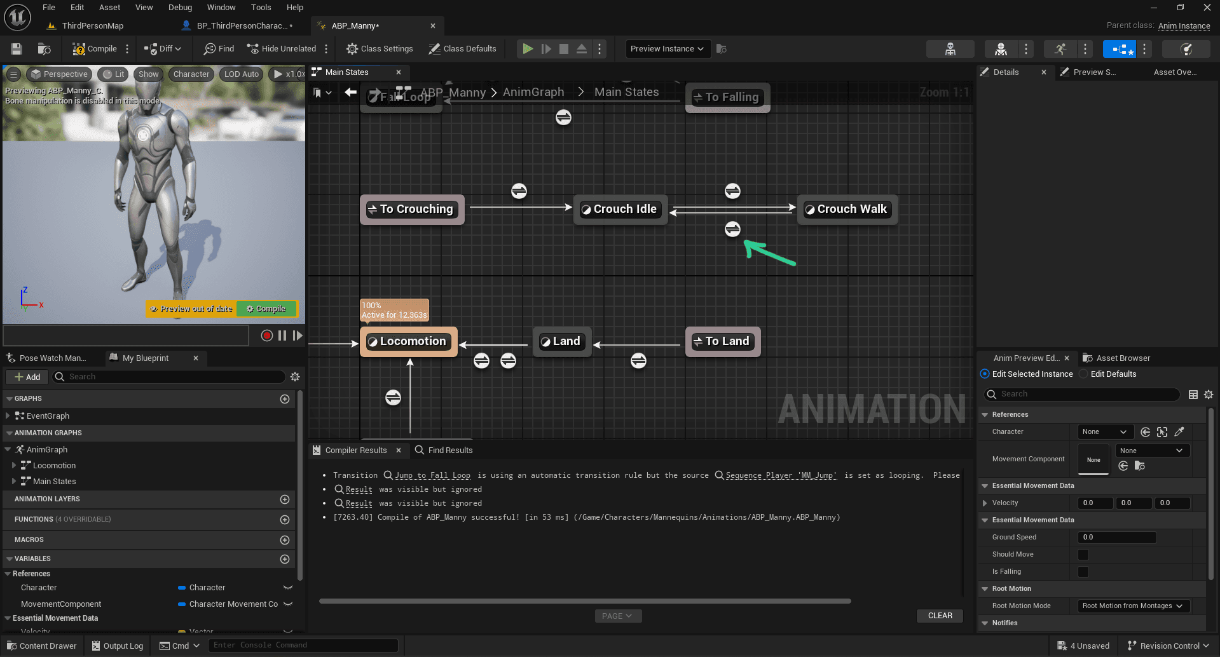Change the Lit view mode

(114, 74)
